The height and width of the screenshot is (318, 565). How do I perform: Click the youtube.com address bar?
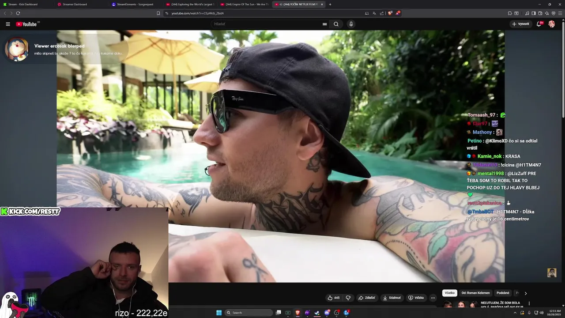(x=265, y=13)
